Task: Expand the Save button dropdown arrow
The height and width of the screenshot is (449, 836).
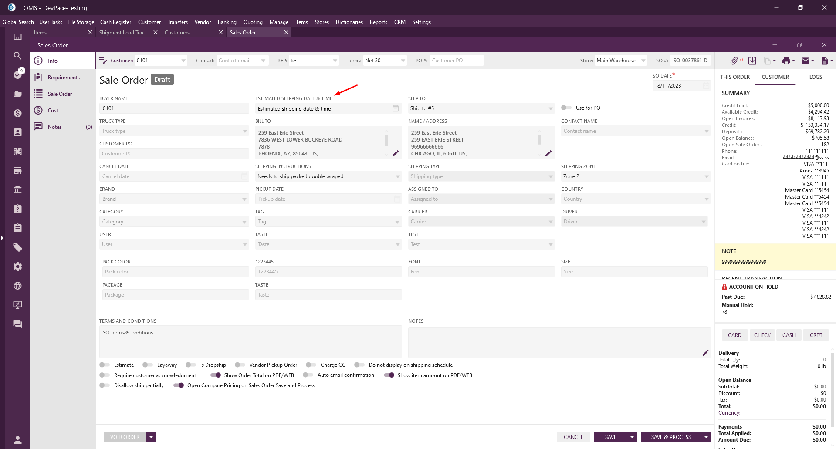Action: click(x=632, y=437)
